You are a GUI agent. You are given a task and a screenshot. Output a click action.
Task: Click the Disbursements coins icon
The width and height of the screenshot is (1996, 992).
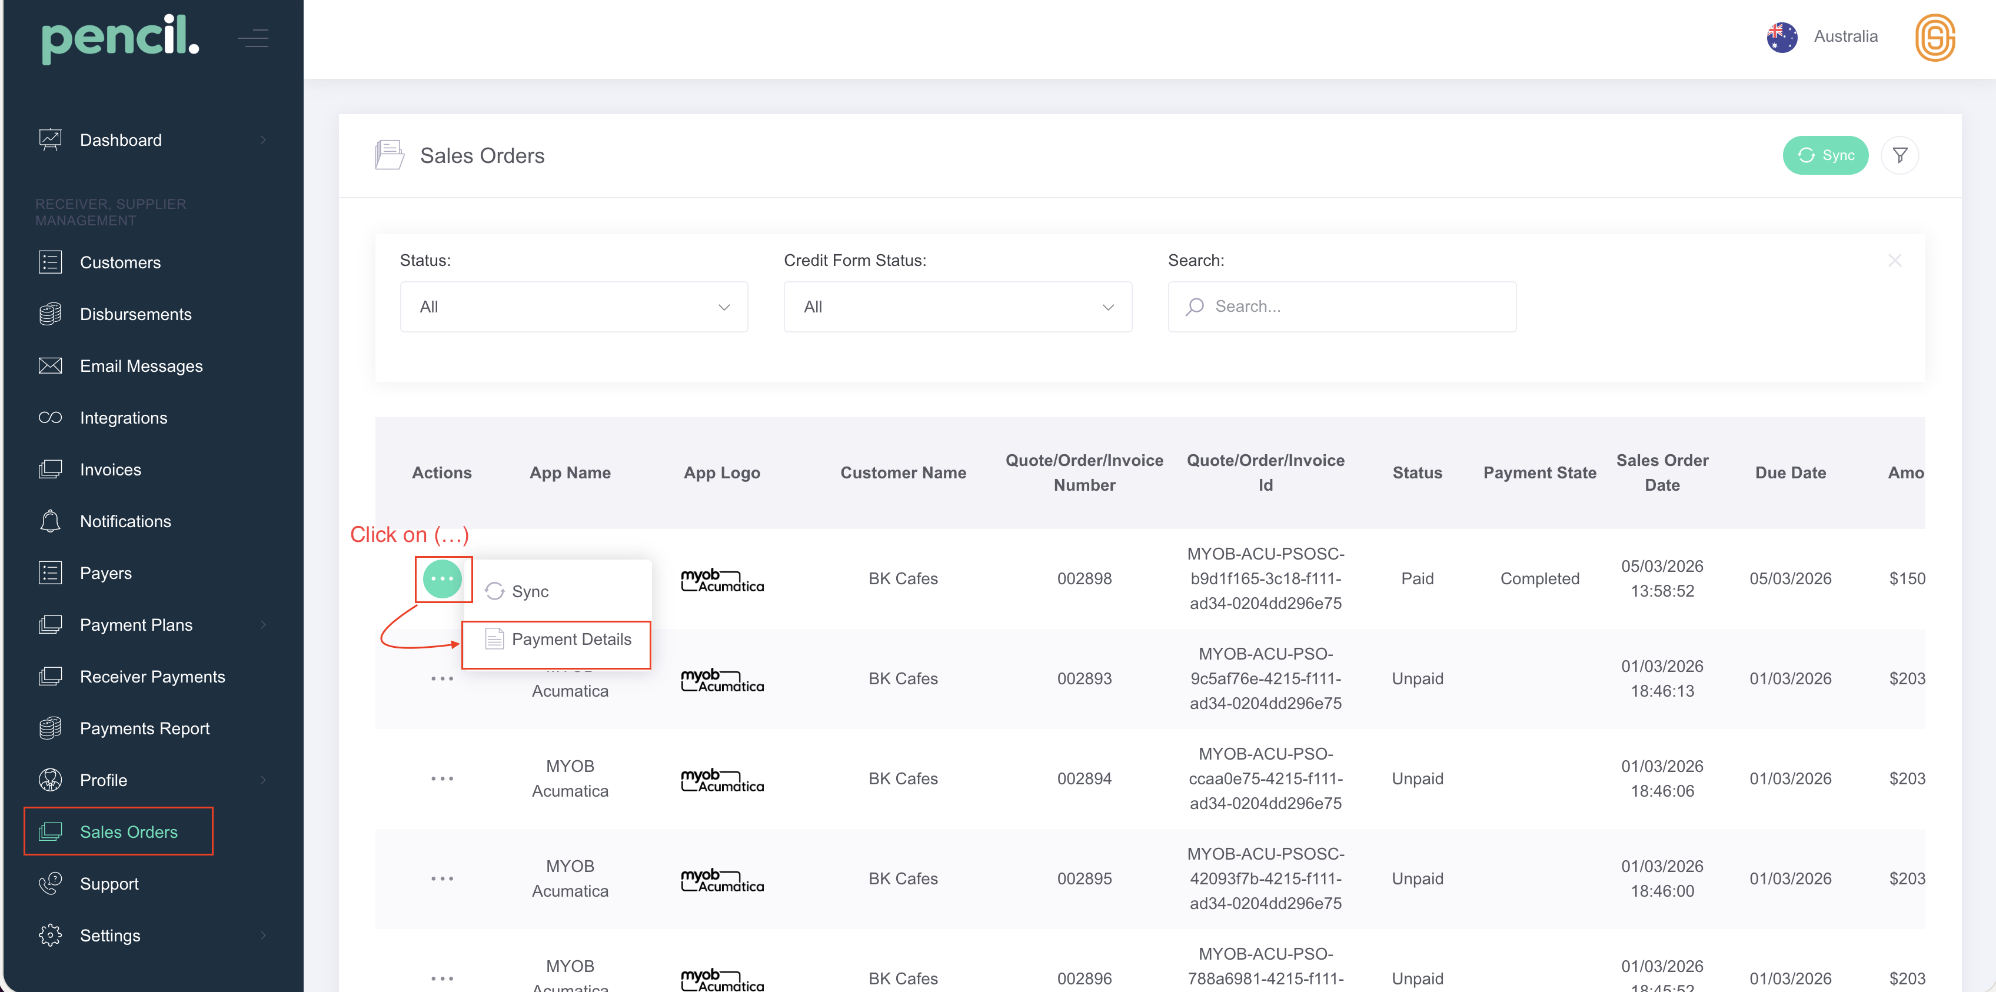51,314
